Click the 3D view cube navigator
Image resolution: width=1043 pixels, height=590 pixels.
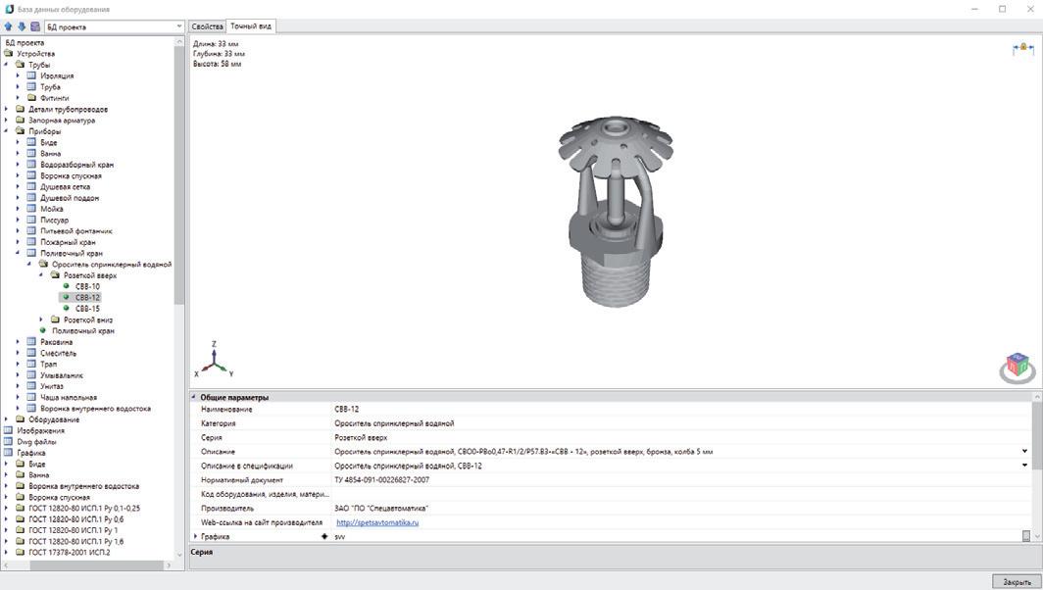pyautogui.click(x=1018, y=368)
